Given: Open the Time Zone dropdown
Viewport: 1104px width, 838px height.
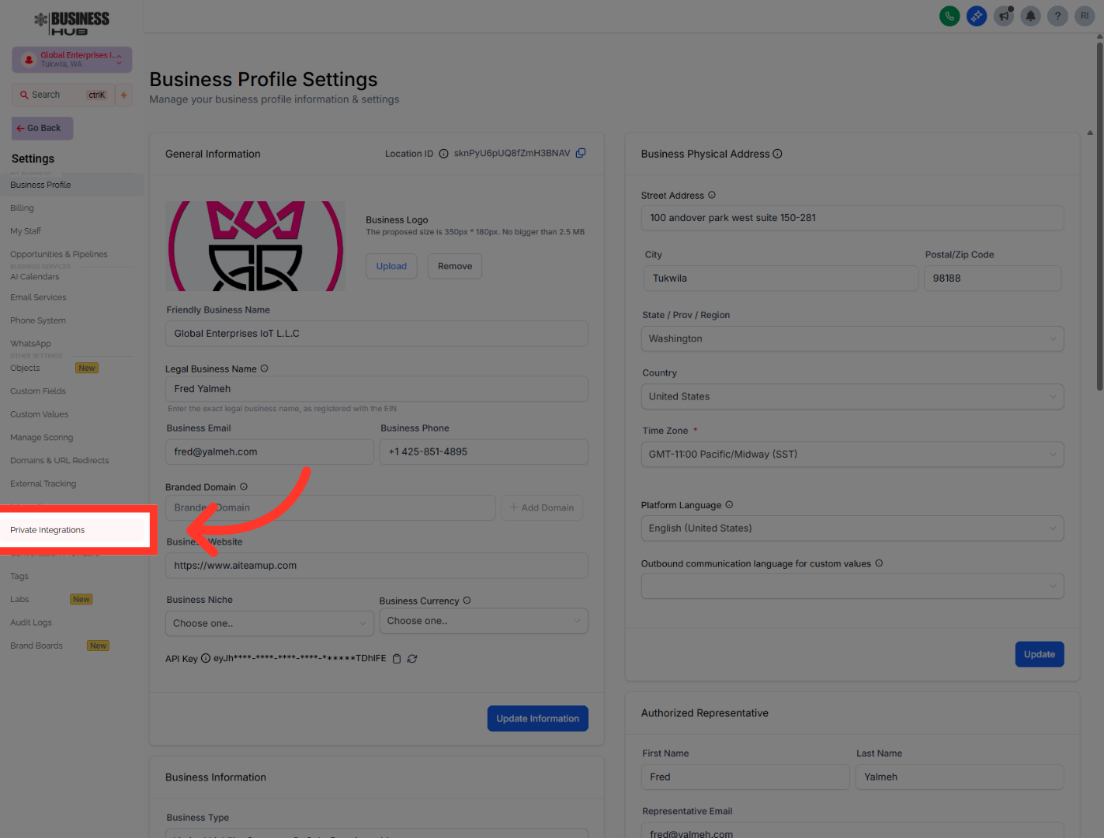Looking at the screenshot, I should [852, 455].
